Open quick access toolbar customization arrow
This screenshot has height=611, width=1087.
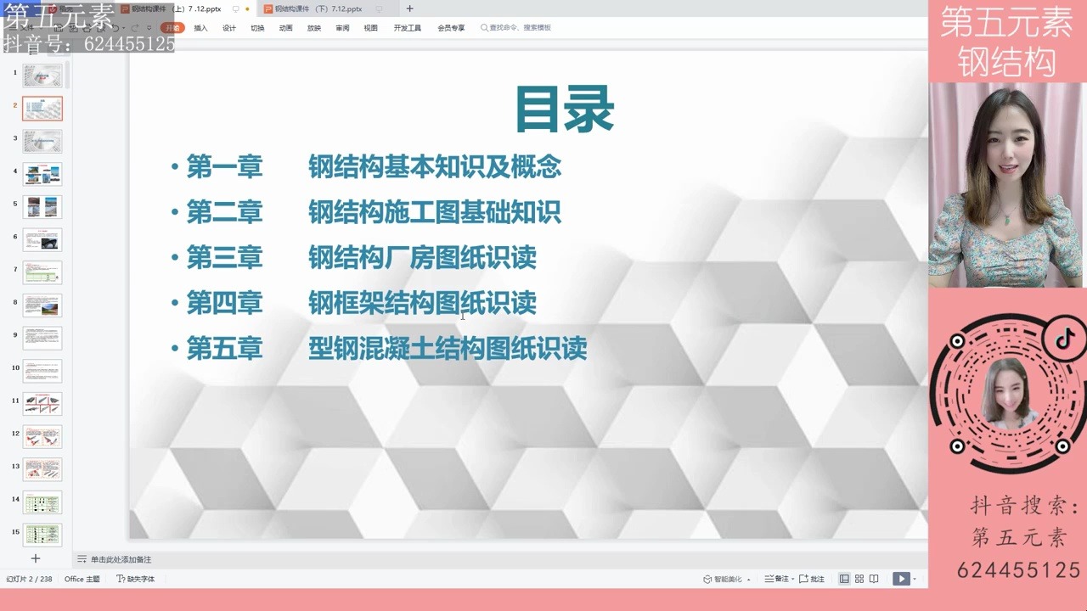tap(149, 27)
